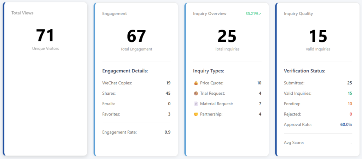
Task: Select the Favorites value 3
Action: click(x=169, y=114)
